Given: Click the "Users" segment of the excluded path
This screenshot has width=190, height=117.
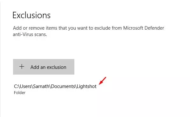Looking at the screenshot, I should coord(25,86).
